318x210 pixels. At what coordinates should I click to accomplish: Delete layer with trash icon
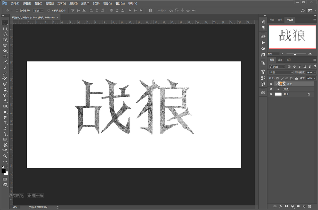[x=310, y=206]
